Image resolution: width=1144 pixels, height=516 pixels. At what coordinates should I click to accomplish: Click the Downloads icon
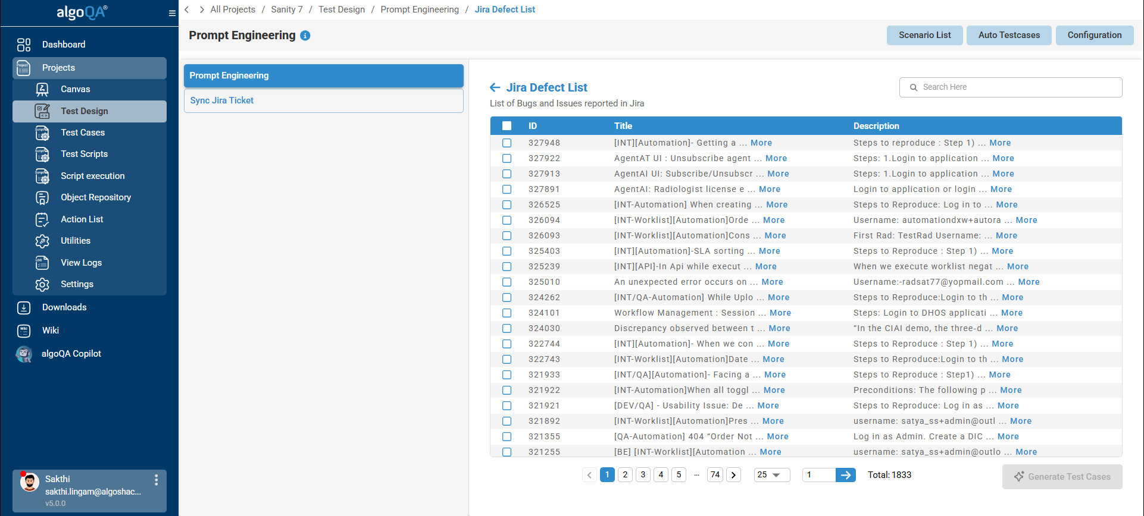click(24, 307)
